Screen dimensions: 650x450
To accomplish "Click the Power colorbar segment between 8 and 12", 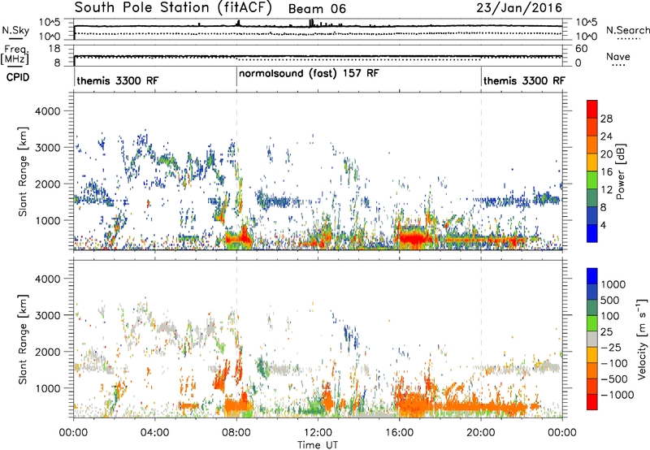I will coord(592,198).
